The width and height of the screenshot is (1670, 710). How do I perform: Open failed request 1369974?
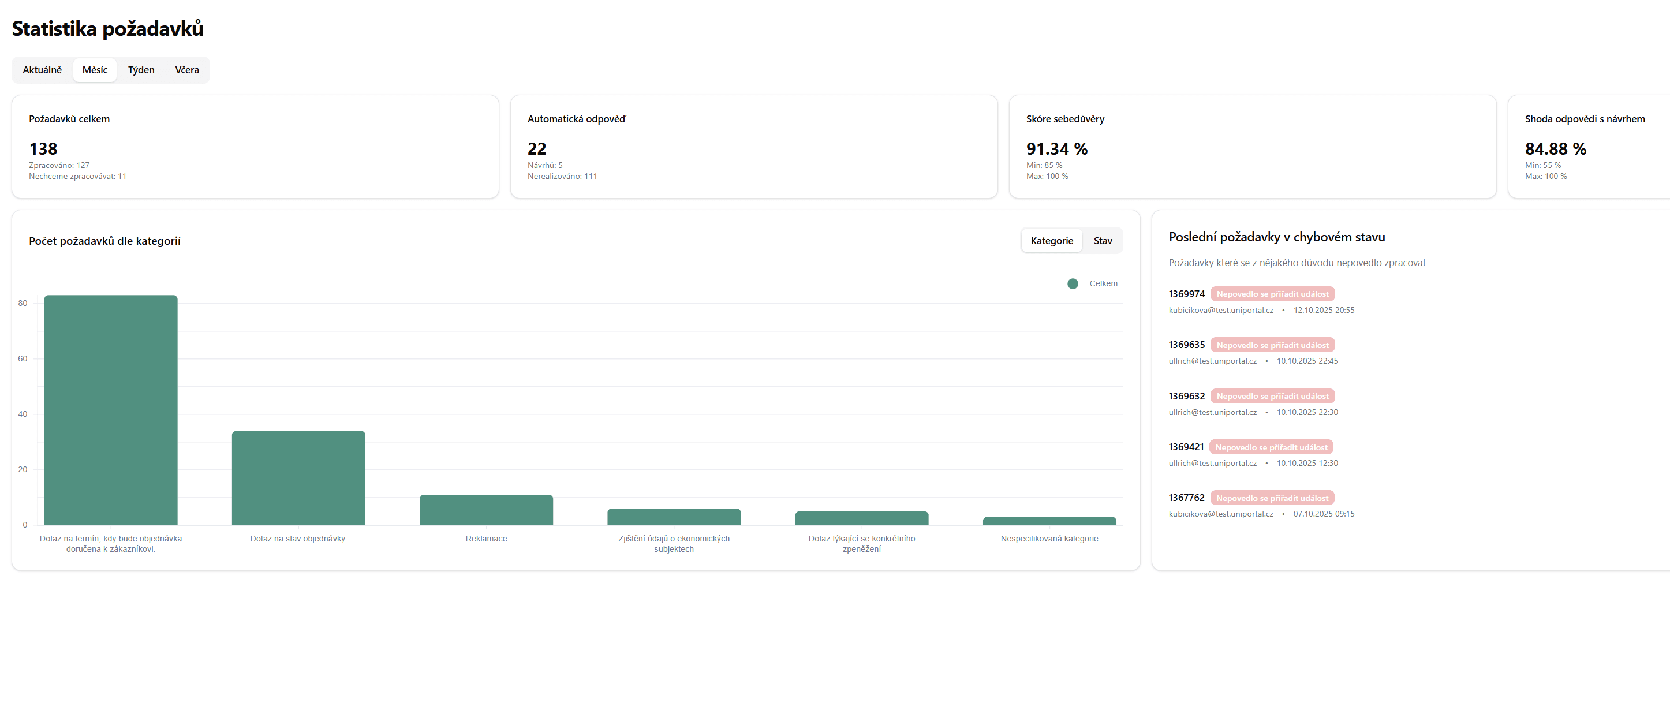pos(1186,294)
